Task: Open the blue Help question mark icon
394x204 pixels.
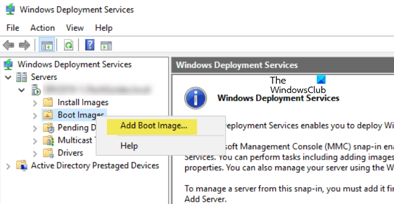Action: click(x=89, y=45)
